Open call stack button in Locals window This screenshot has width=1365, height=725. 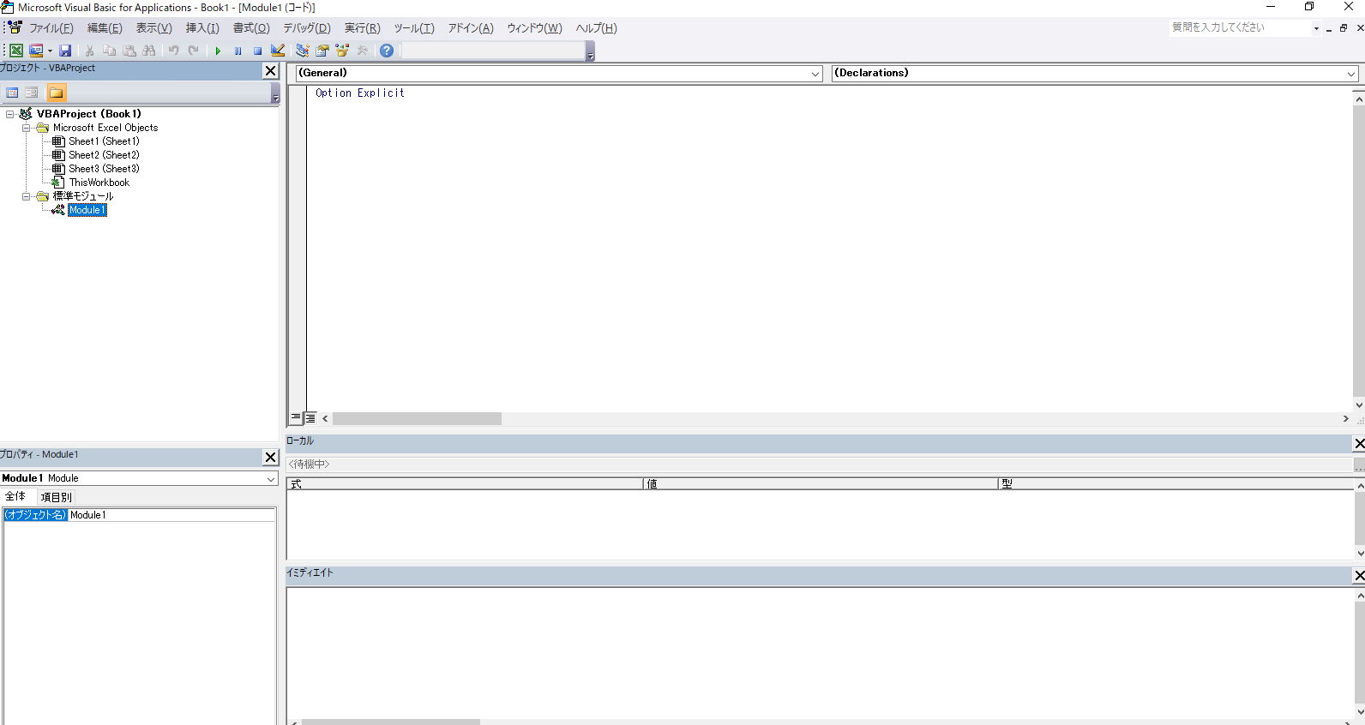(x=1359, y=464)
